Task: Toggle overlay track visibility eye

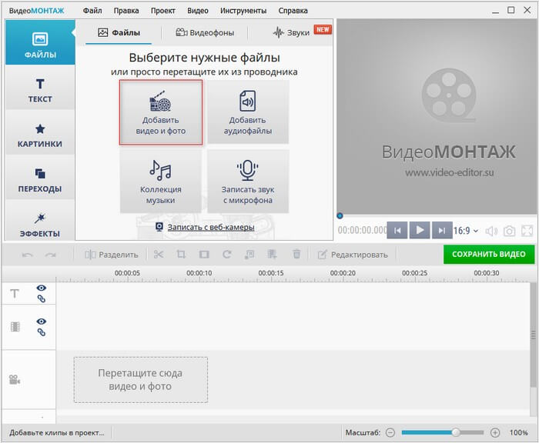Action: tap(42, 321)
